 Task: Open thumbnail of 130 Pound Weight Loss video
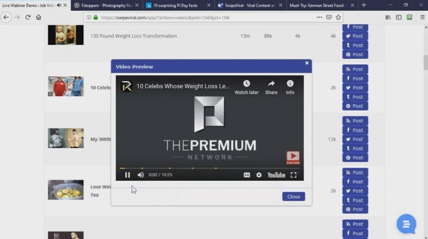point(66,35)
